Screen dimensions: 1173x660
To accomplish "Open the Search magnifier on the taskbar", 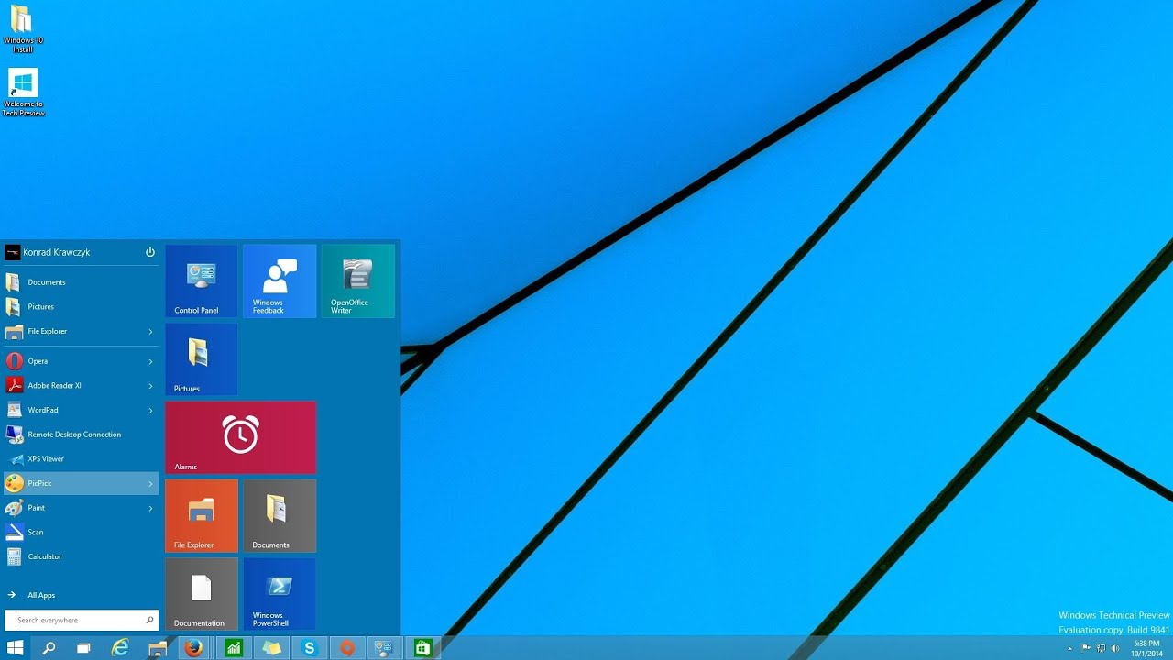I will coord(49,648).
